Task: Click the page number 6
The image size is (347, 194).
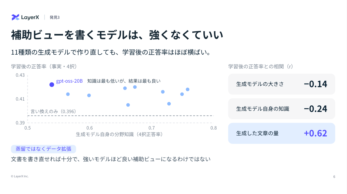Action: tap(334, 176)
